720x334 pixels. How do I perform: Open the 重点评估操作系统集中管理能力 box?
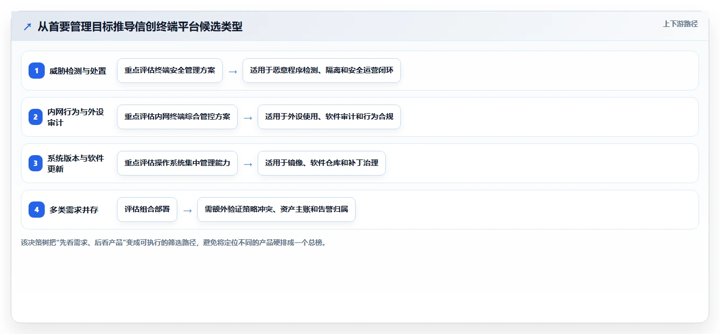pyautogui.click(x=177, y=163)
